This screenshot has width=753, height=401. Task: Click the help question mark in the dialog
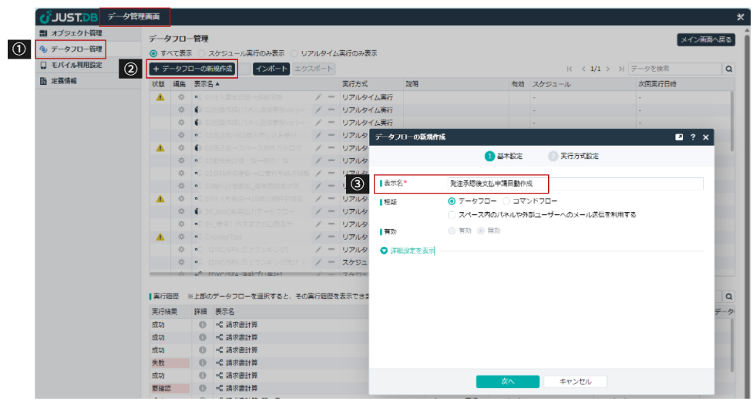(x=692, y=136)
